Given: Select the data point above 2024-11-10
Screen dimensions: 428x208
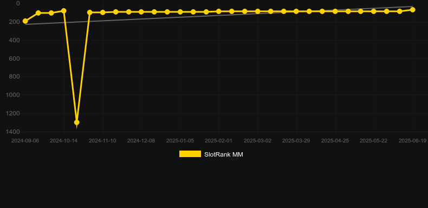Looking at the screenshot, I should click(102, 12).
